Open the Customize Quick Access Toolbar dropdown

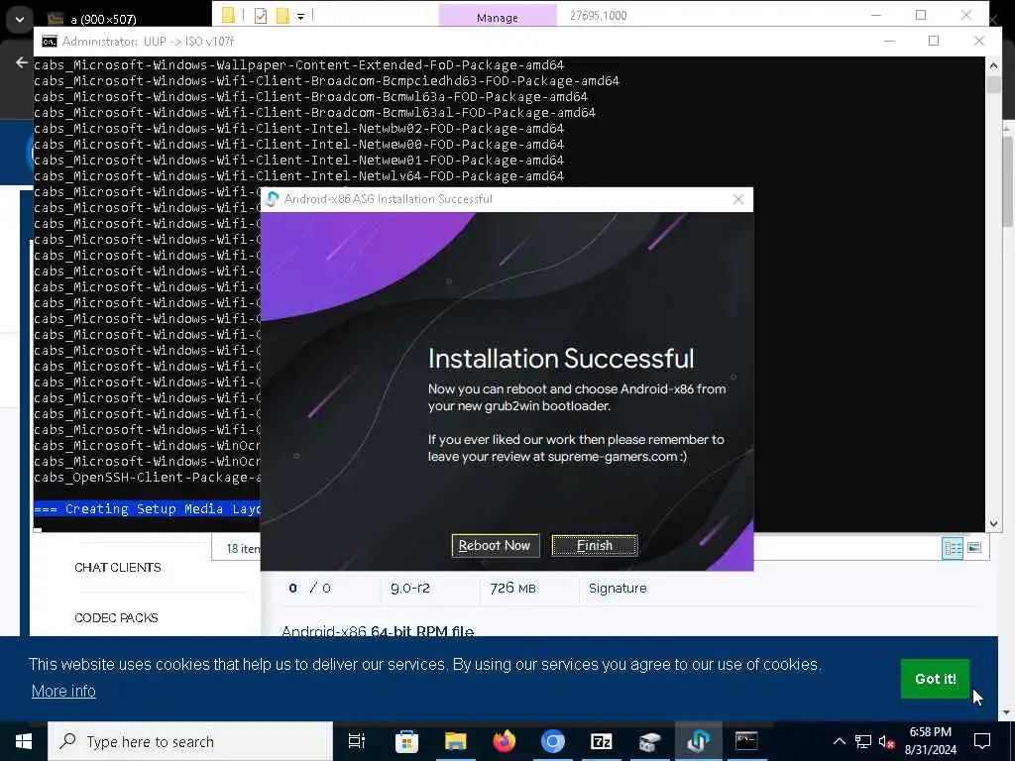(300, 16)
